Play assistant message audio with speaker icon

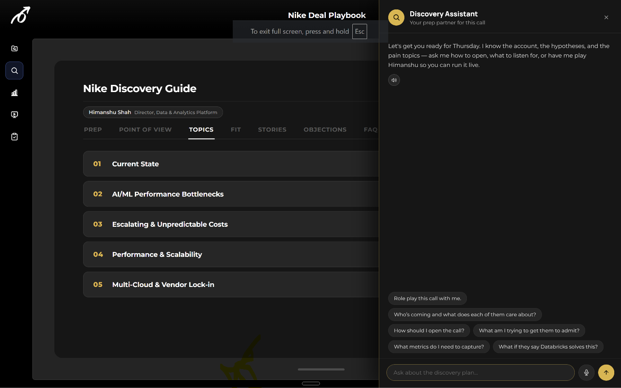tap(394, 80)
